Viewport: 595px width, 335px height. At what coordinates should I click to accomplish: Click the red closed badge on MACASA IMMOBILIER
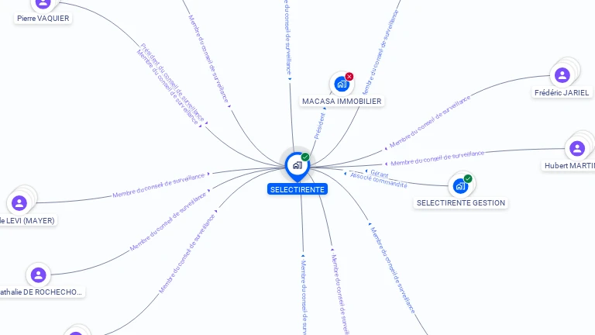coord(349,77)
